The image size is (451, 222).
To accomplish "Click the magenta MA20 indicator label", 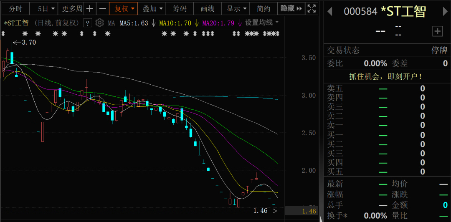I will click(x=218, y=23).
